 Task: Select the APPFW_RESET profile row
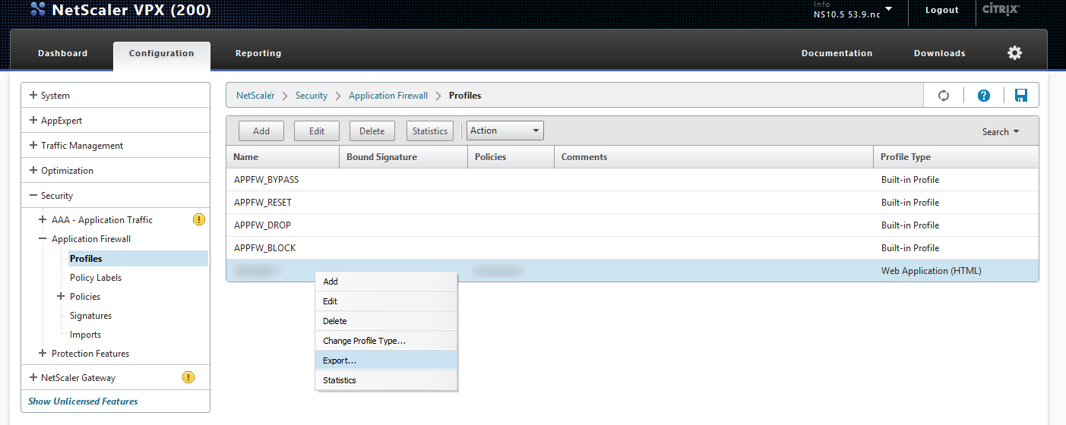click(632, 203)
